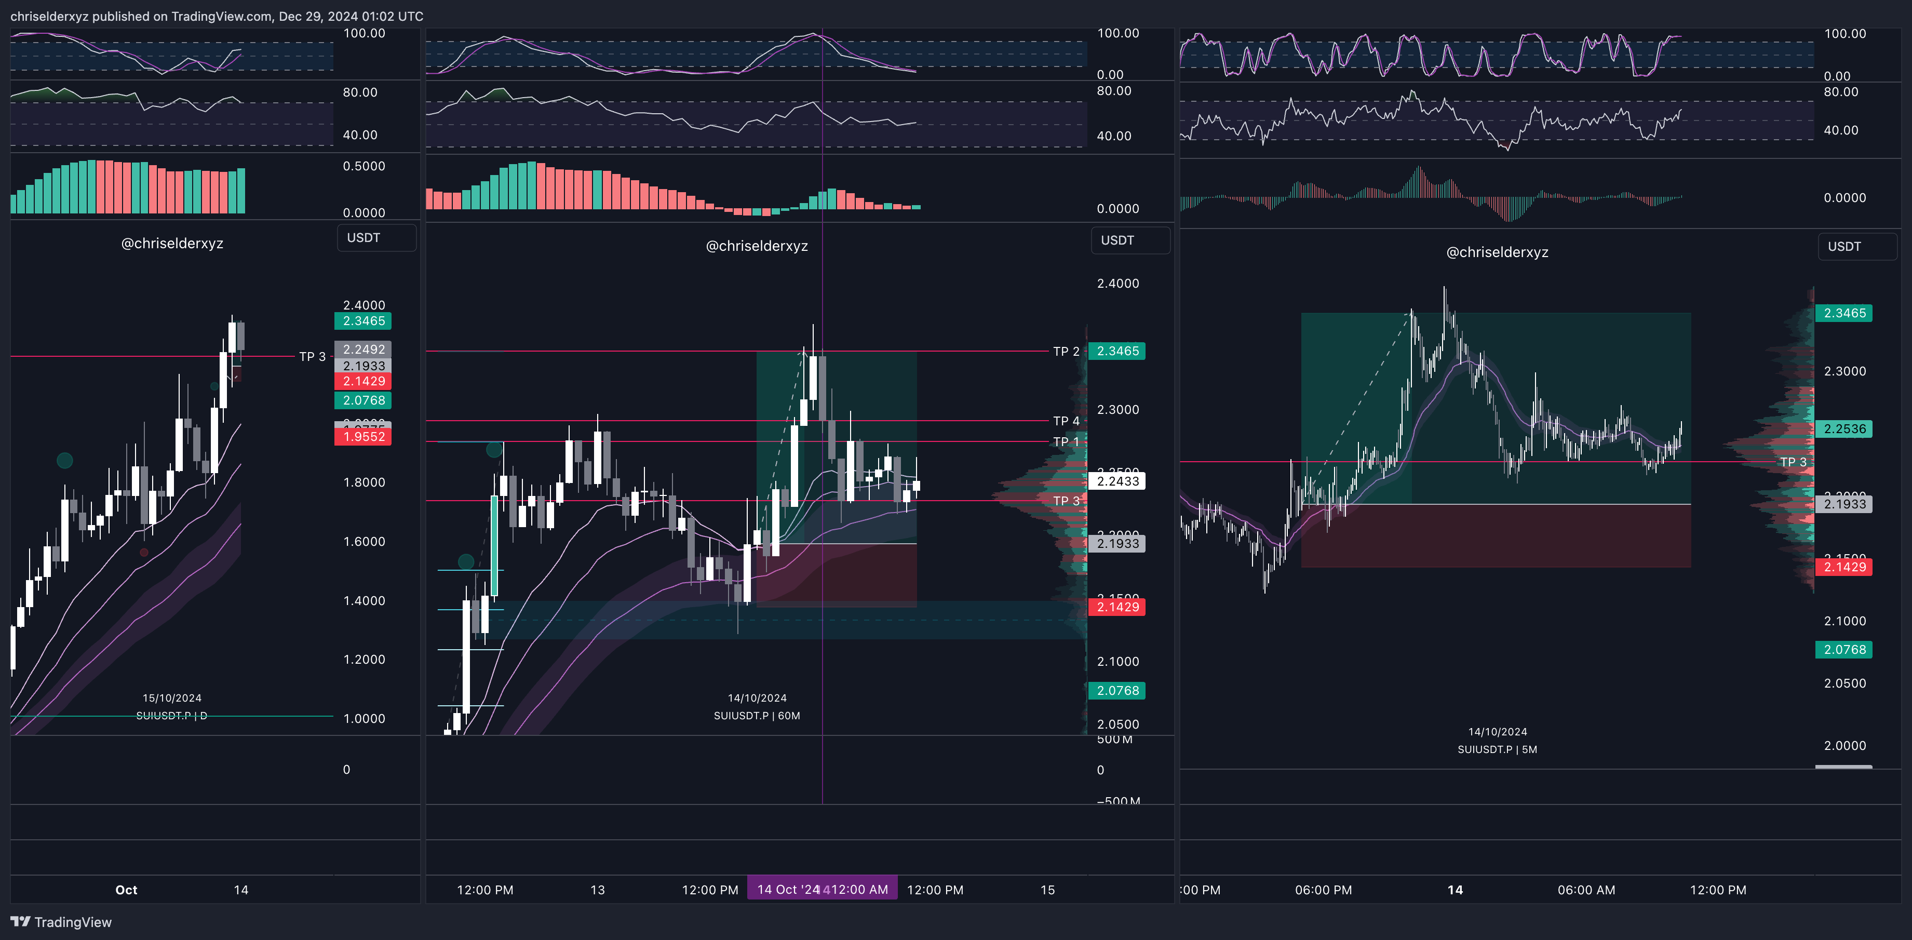This screenshot has width=1912, height=940.
Task: Click the TP 3 label on the daily chart
Action: (312, 356)
